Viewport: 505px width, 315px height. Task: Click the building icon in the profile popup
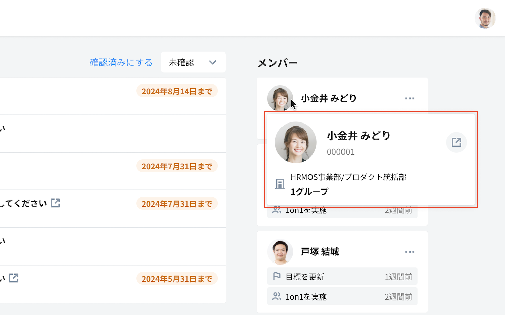(280, 184)
